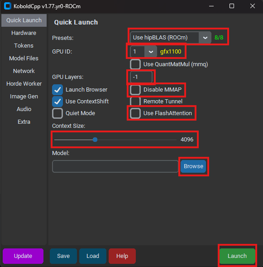
Task: Click the purple Update button
Action: pyautogui.click(x=23, y=256)
